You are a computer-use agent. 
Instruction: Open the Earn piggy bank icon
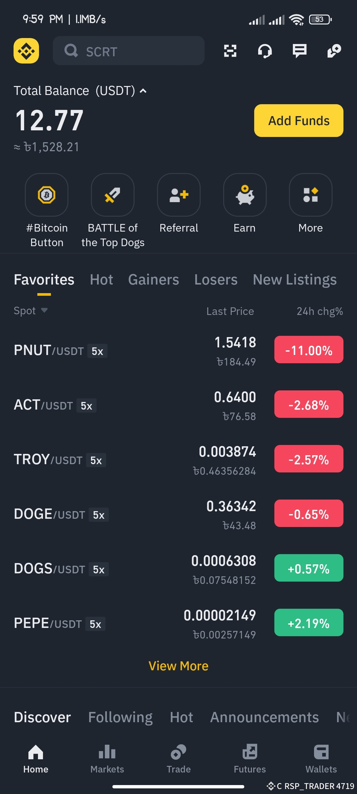click(x=245, y=195)
